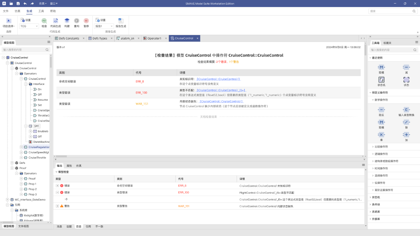
Task: Select Prop 2 in model tree
Action: tap(32, 189)
